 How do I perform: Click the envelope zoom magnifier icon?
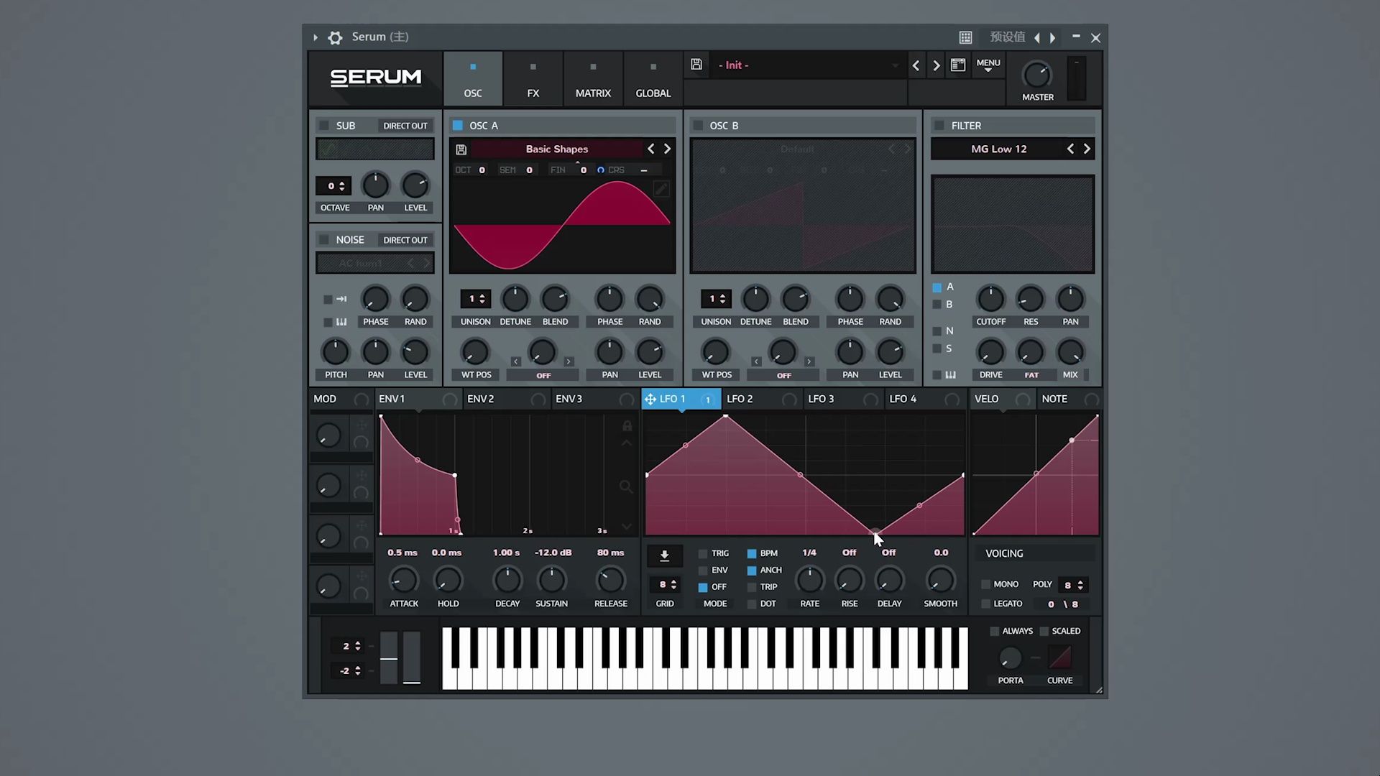[626, 487]
